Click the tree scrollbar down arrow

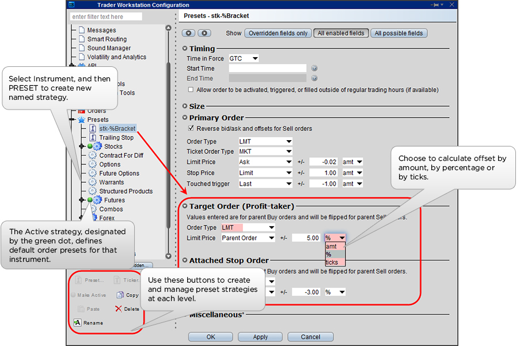coord(168,256)
